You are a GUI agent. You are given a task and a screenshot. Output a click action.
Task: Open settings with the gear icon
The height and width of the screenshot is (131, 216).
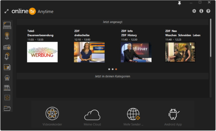click(x=194, y=11)
